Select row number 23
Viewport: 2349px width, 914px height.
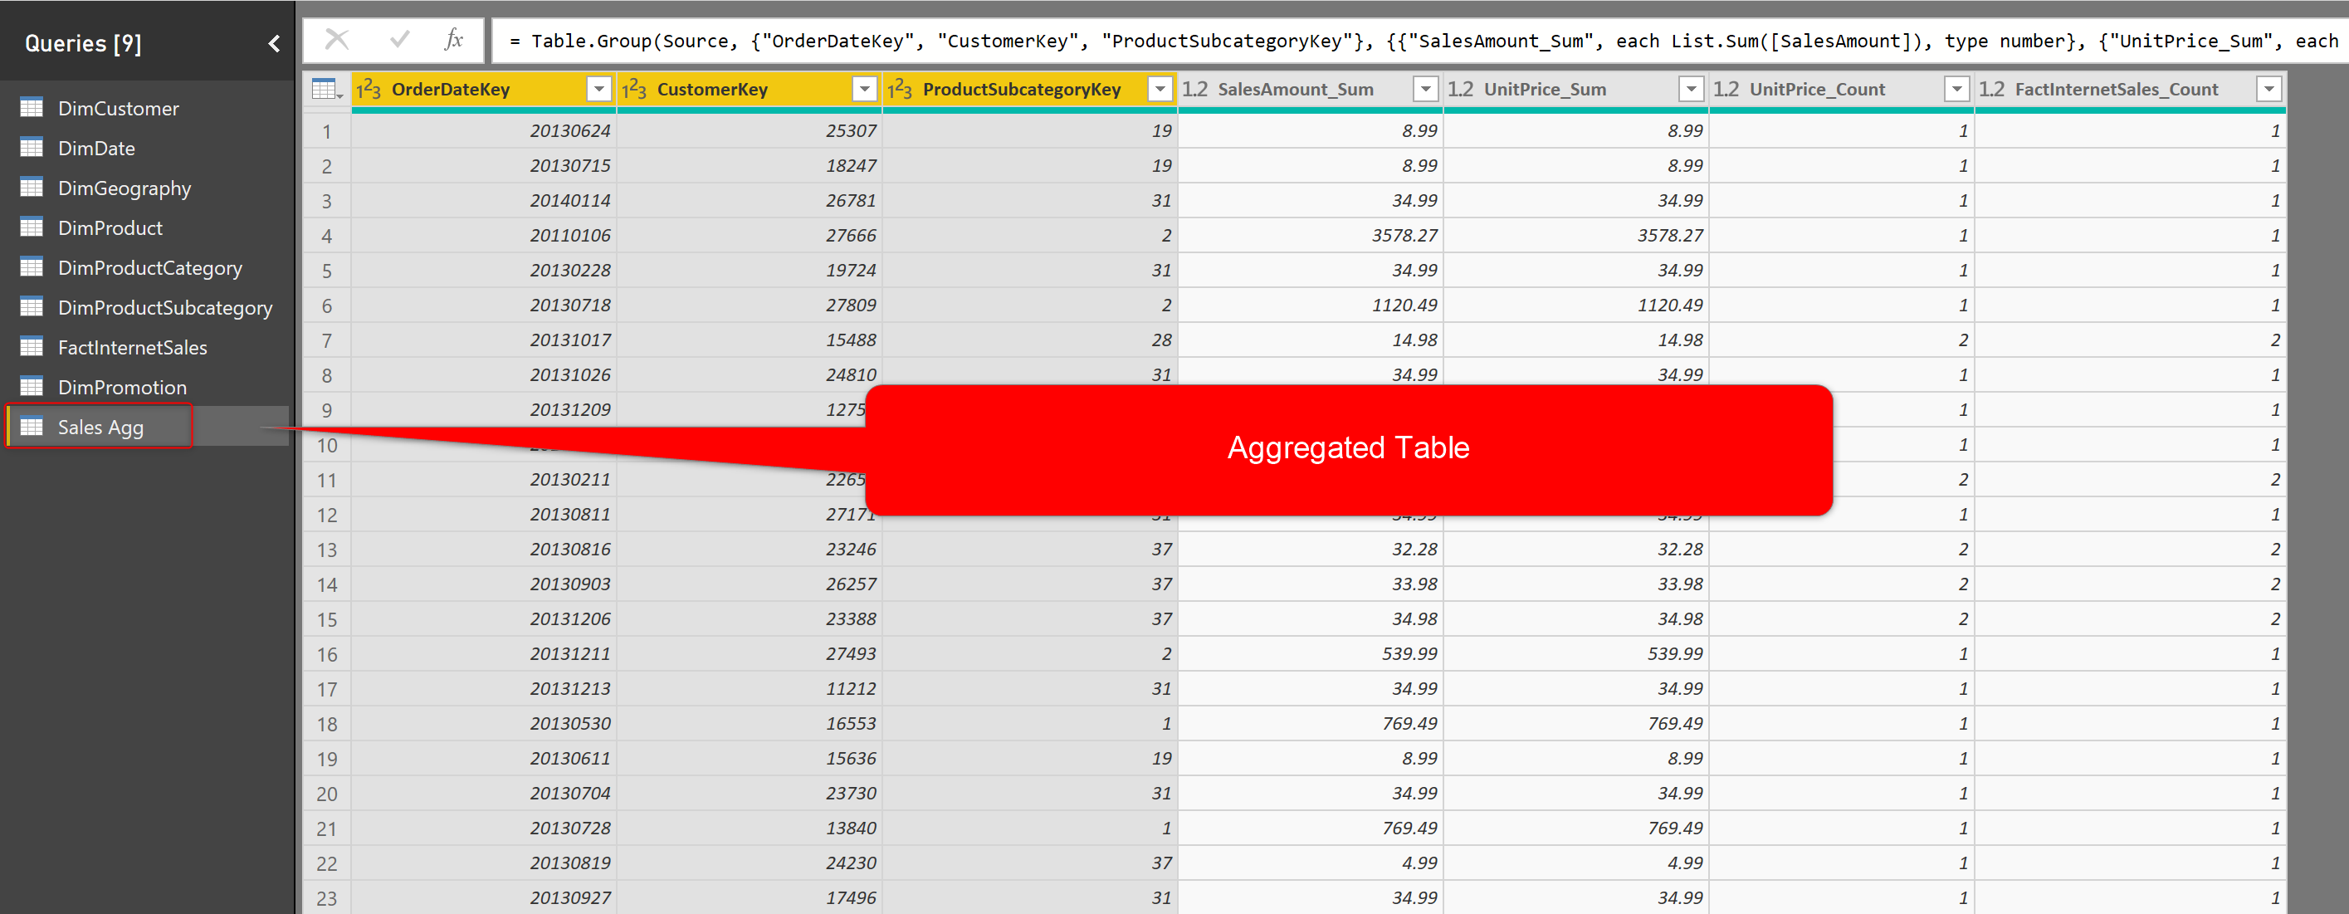click(x=326, y=898)
